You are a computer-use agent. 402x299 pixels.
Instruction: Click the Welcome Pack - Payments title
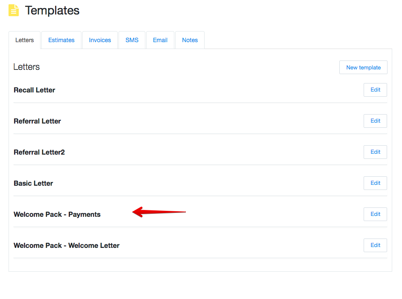57,215
